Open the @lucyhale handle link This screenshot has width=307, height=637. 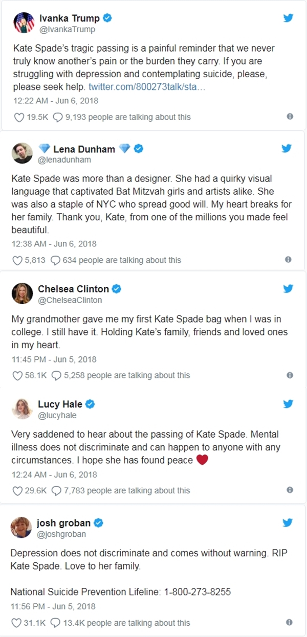pos(55,415)
